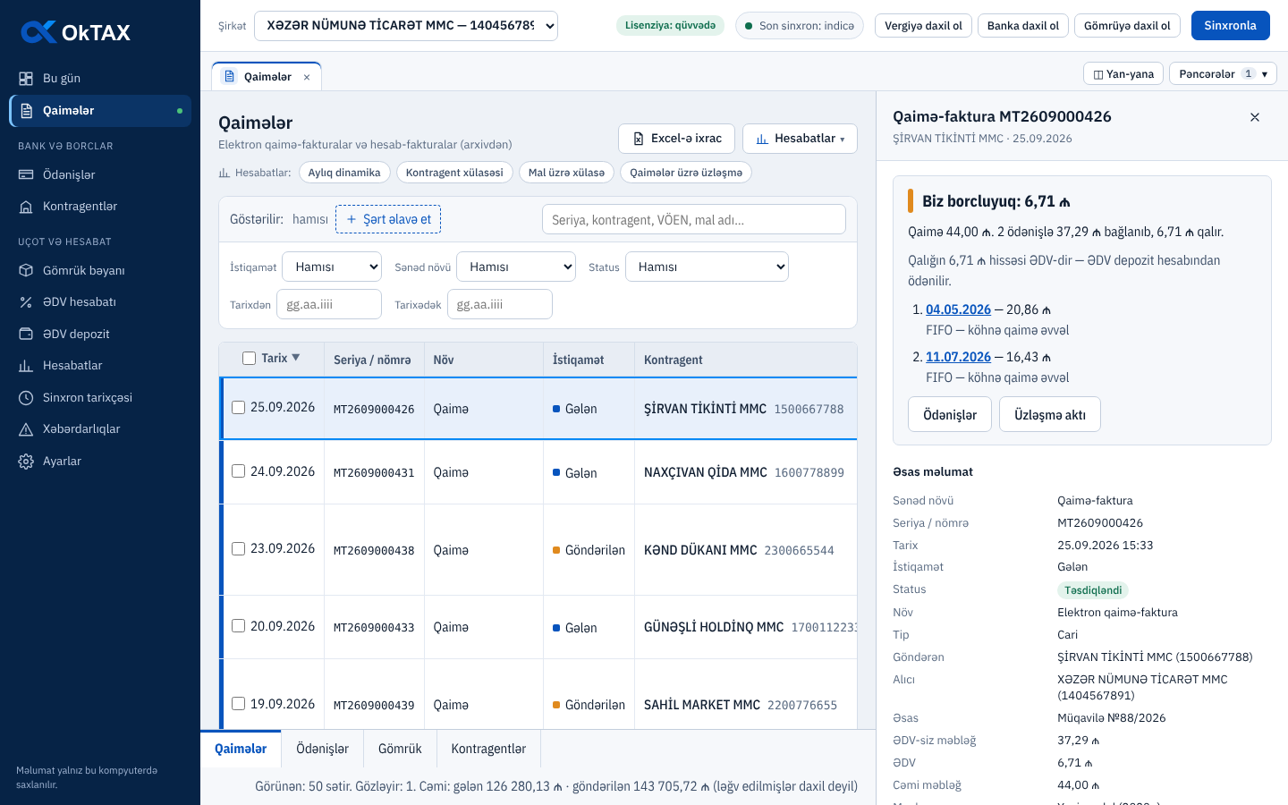Check the row dated 24.09.2026
Viewport: 1288px width, 805px height.
click(239, 471)
